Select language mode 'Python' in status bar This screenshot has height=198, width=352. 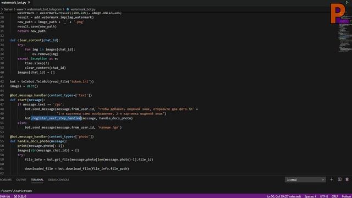point(346,196)
